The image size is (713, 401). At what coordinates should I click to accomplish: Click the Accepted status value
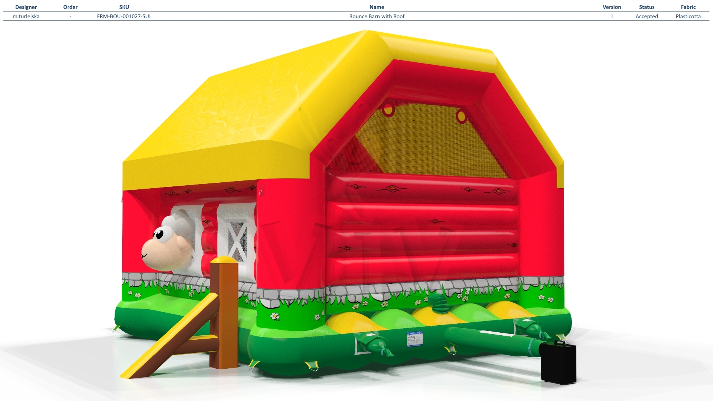647,16
